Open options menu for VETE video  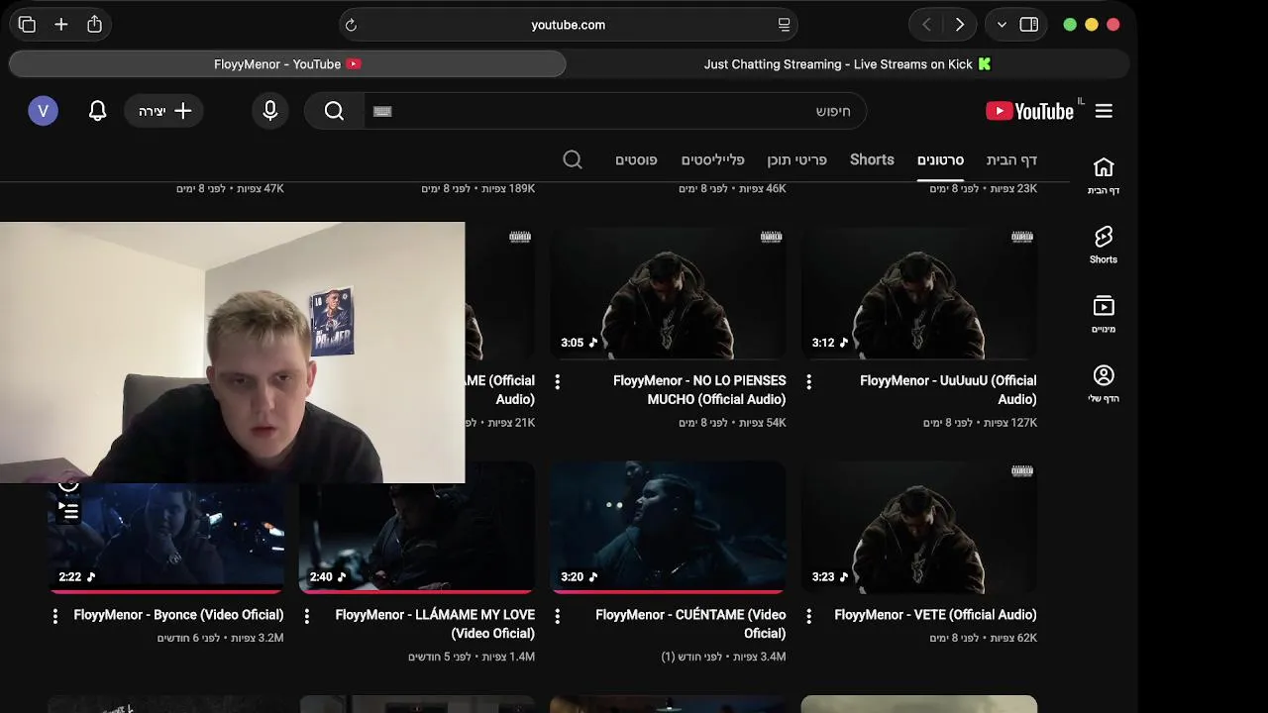pyautogui.click(x=809, y=616)
